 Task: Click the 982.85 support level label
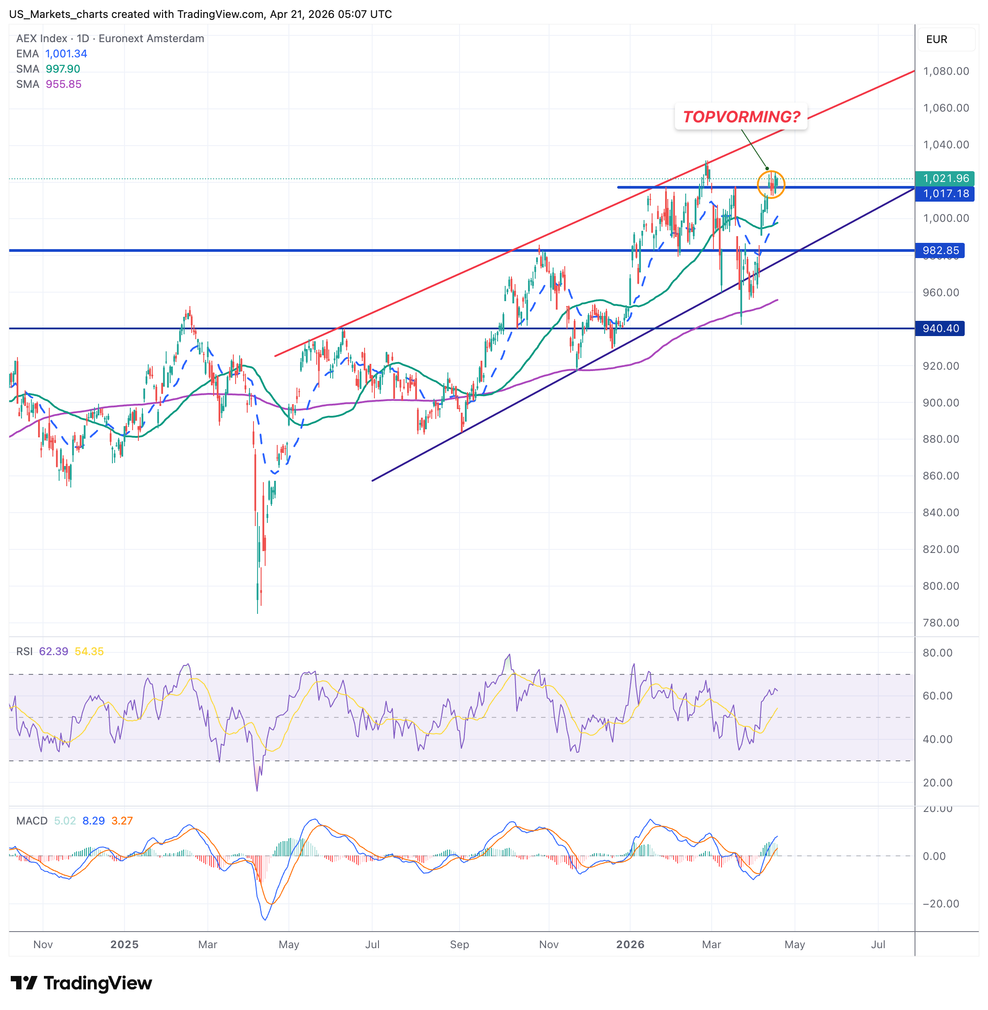[x=940, y=250]
